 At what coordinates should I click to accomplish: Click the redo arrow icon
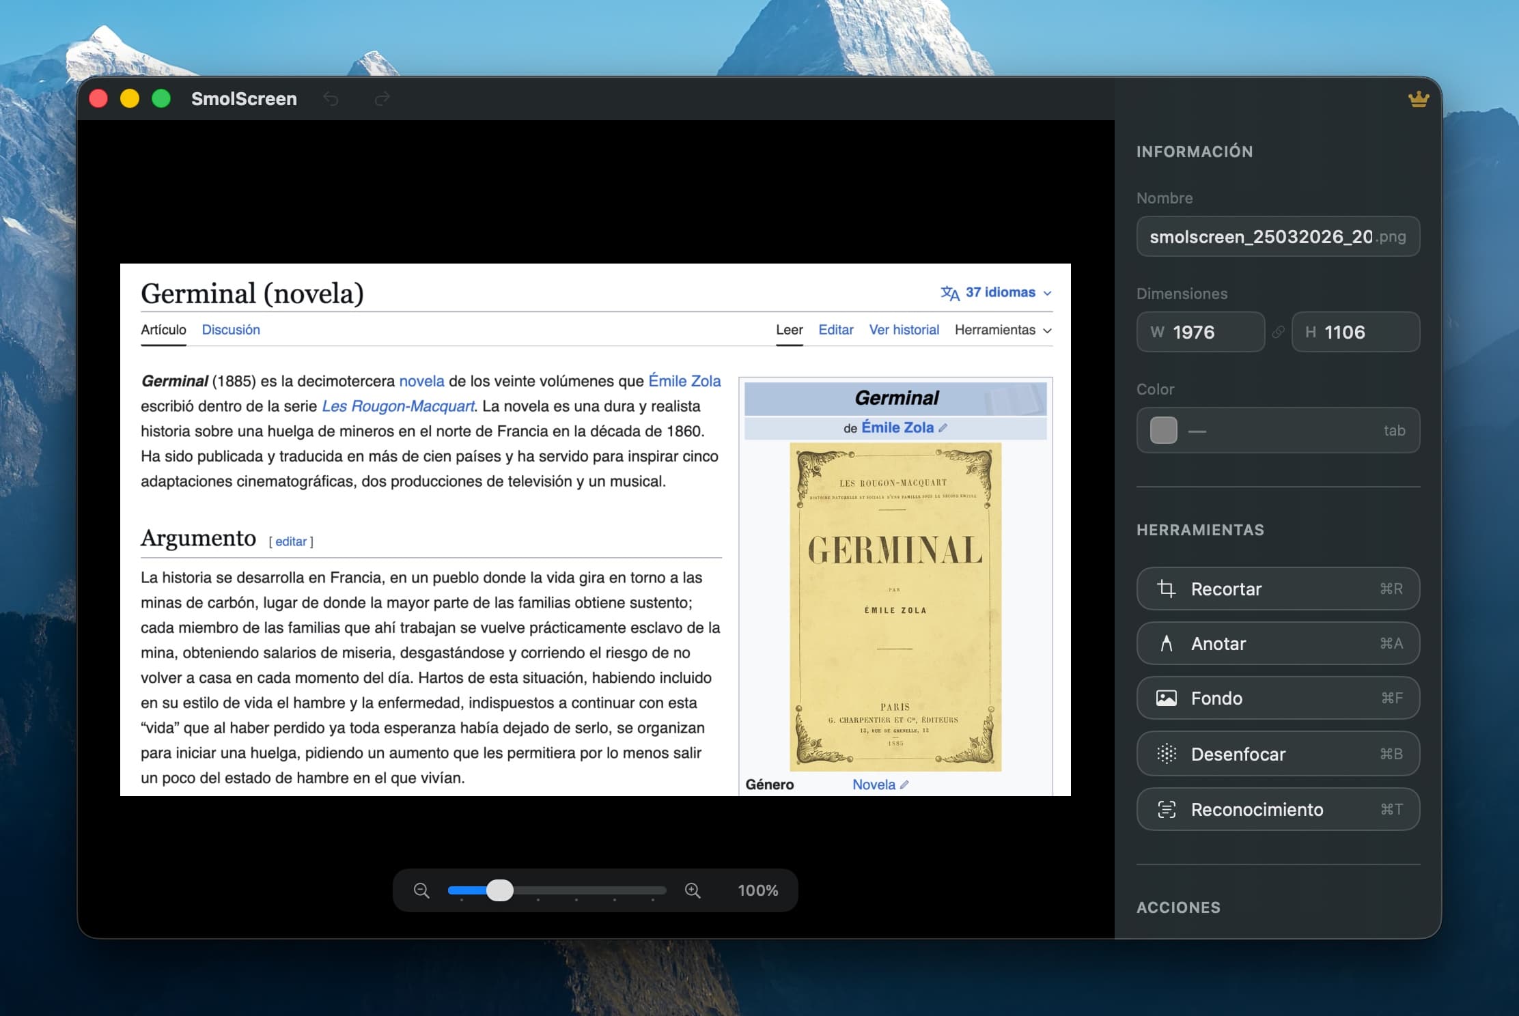[382, 99]
